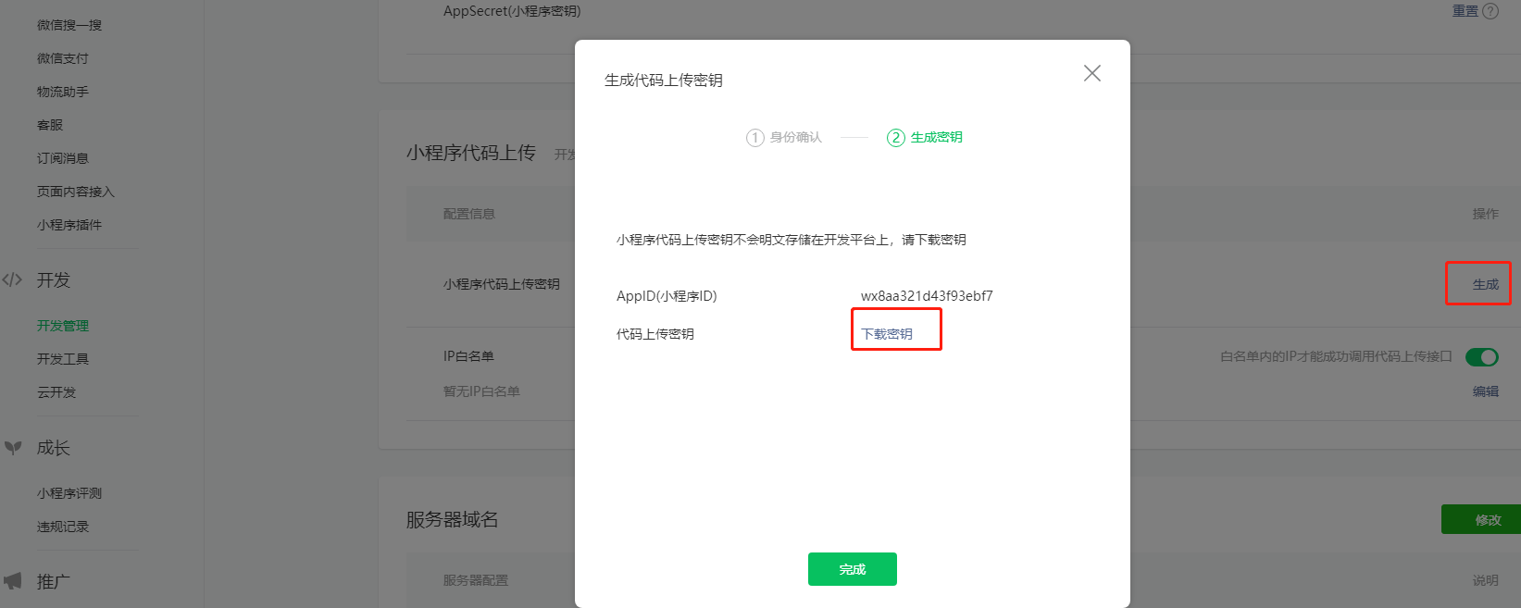Click the 开发 section code icon
The image size is (1521, 608).
(x=12, y=279)
